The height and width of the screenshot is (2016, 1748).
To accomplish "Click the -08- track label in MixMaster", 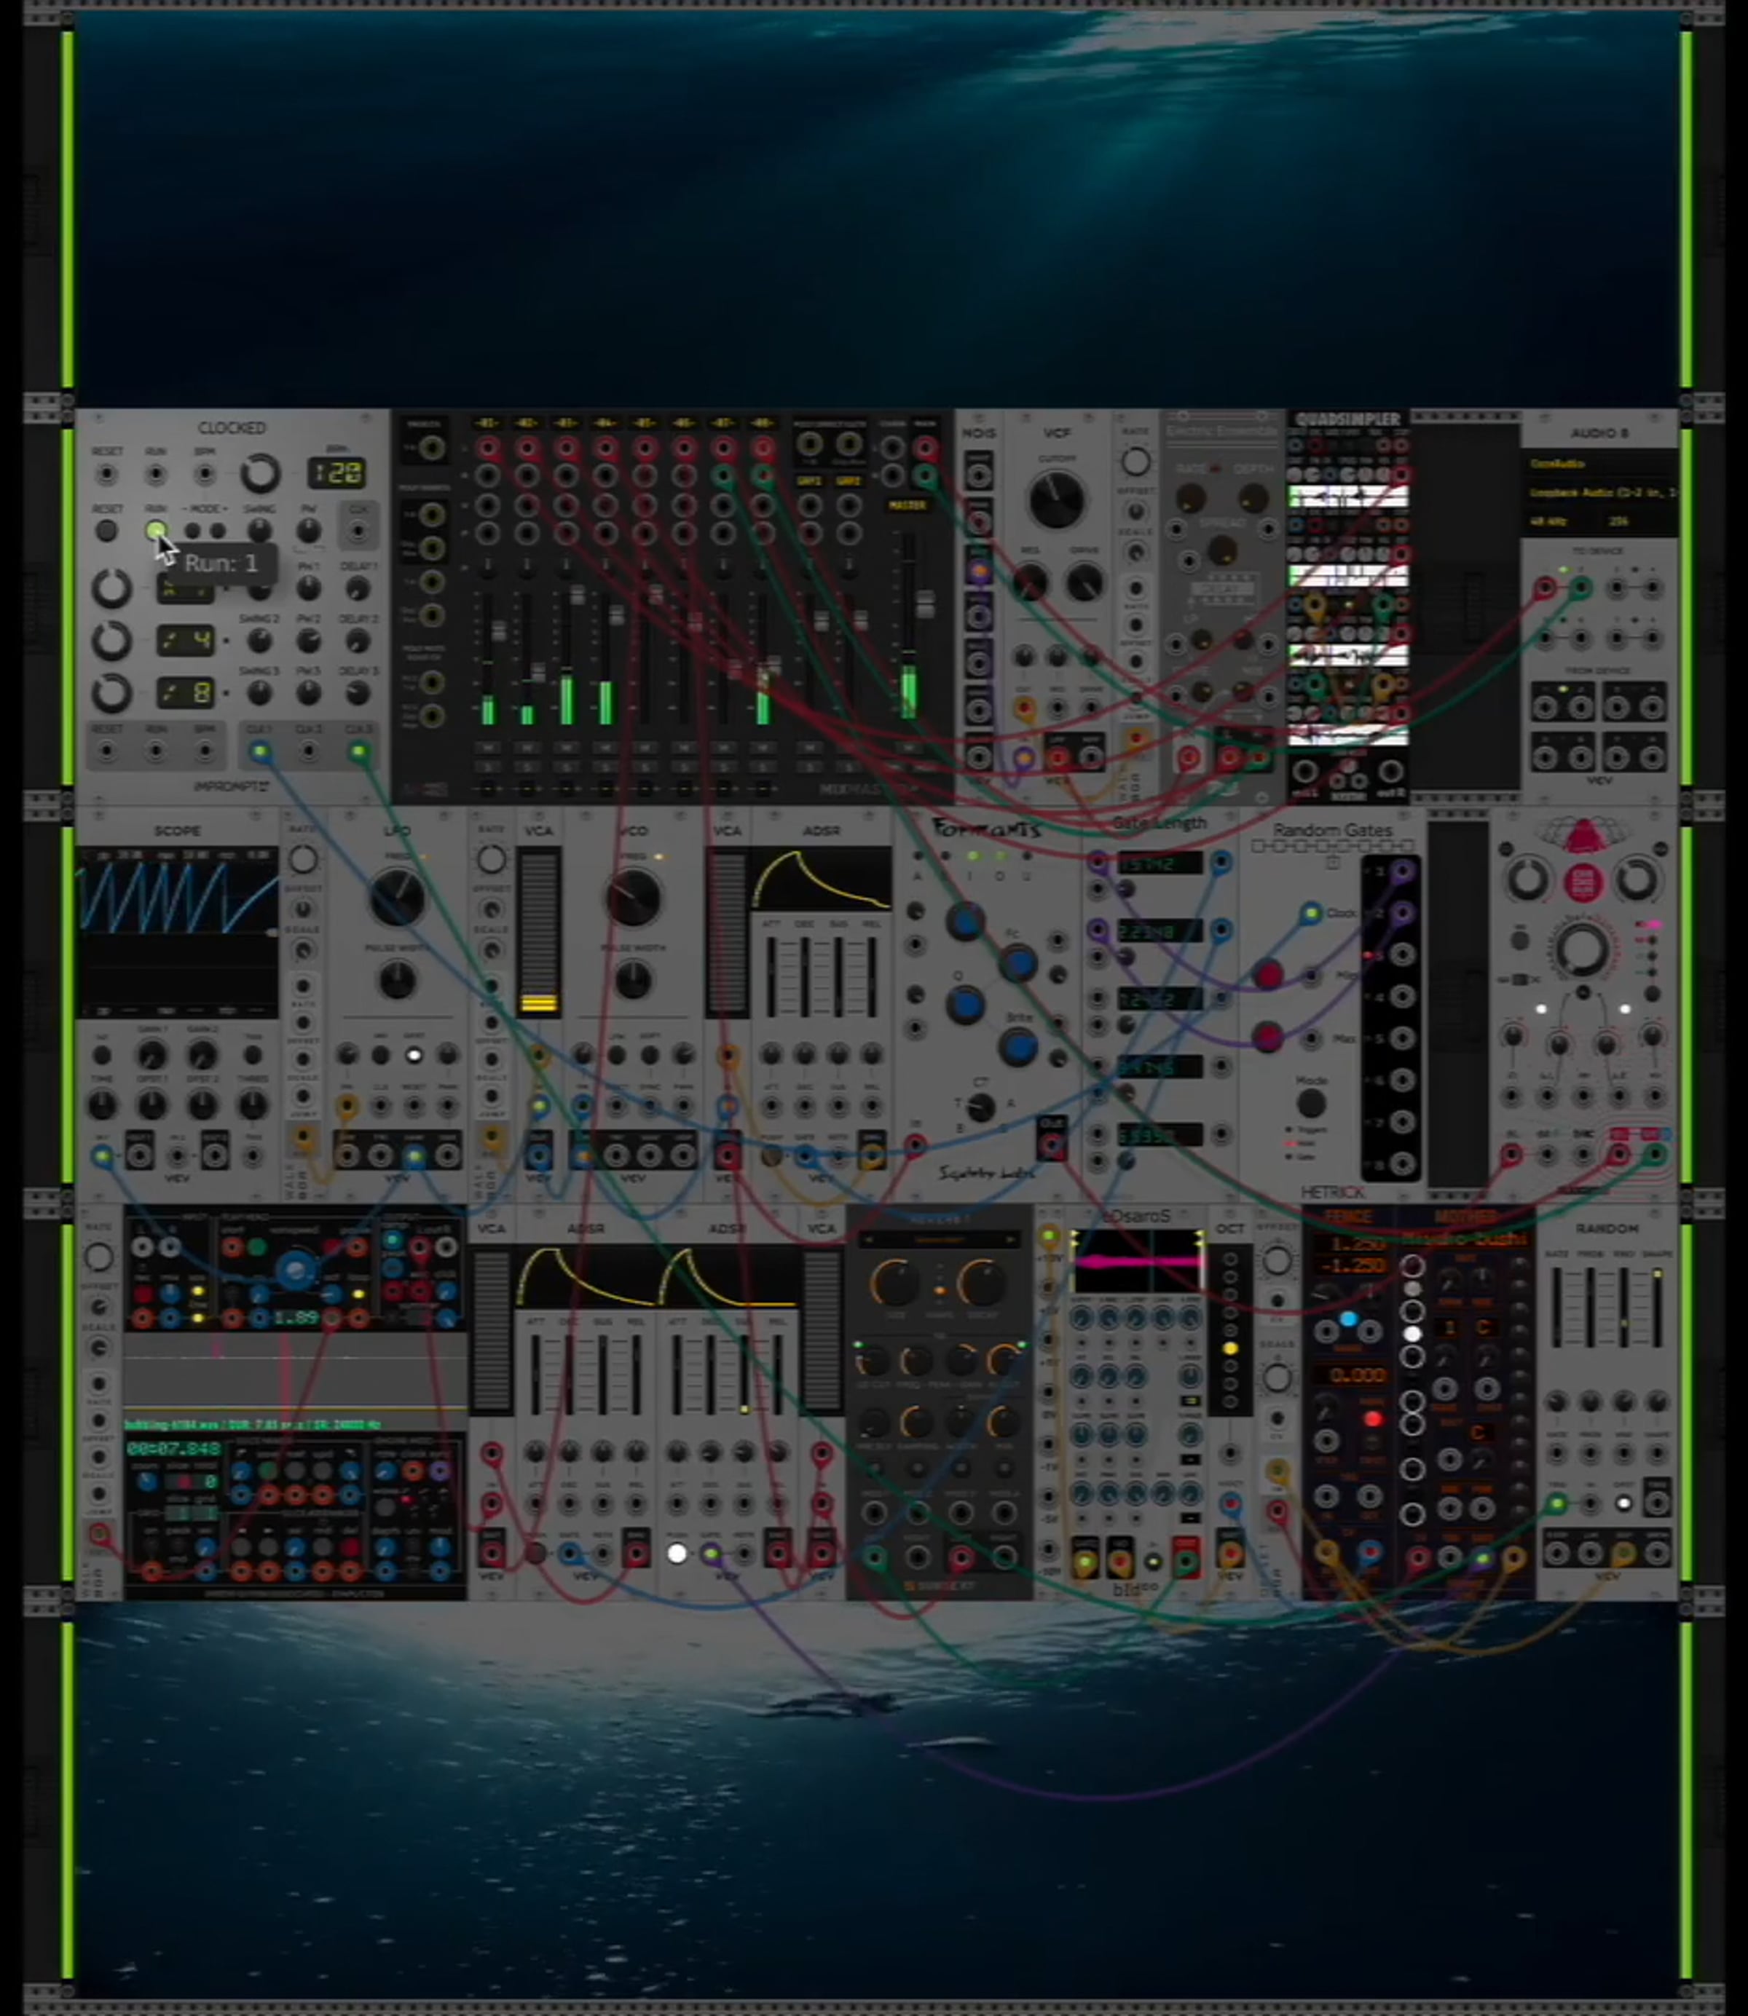I will (763, 423).
